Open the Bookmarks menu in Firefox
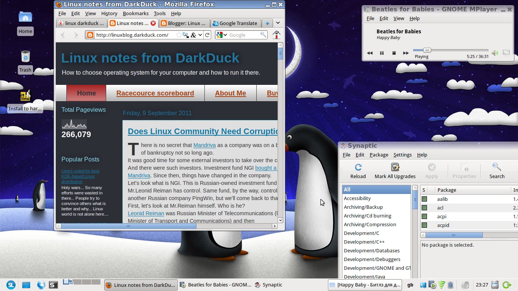The image size is (518, 291). click(x=135, y=13)
